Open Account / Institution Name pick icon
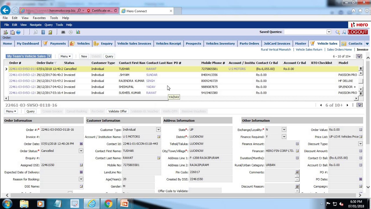The height and width of the screenshot is (209, 371). 159,137
